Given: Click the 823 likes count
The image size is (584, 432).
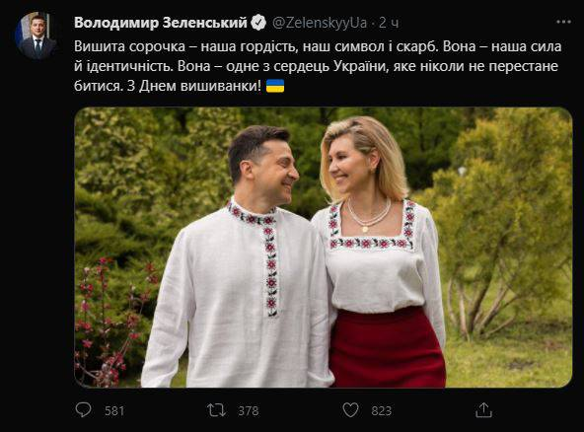Looking at the screenshot, I should point(382,410).
